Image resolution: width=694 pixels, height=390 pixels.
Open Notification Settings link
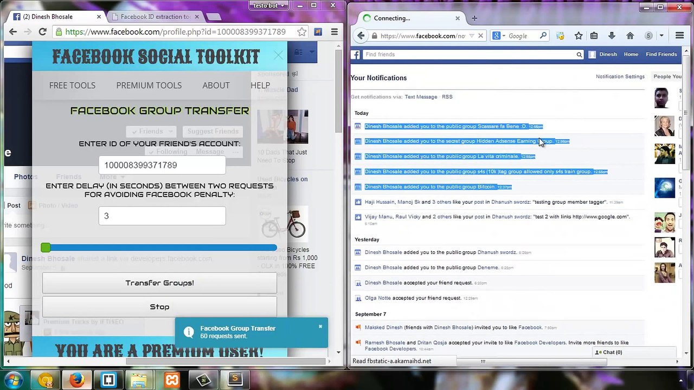(620, 76)
